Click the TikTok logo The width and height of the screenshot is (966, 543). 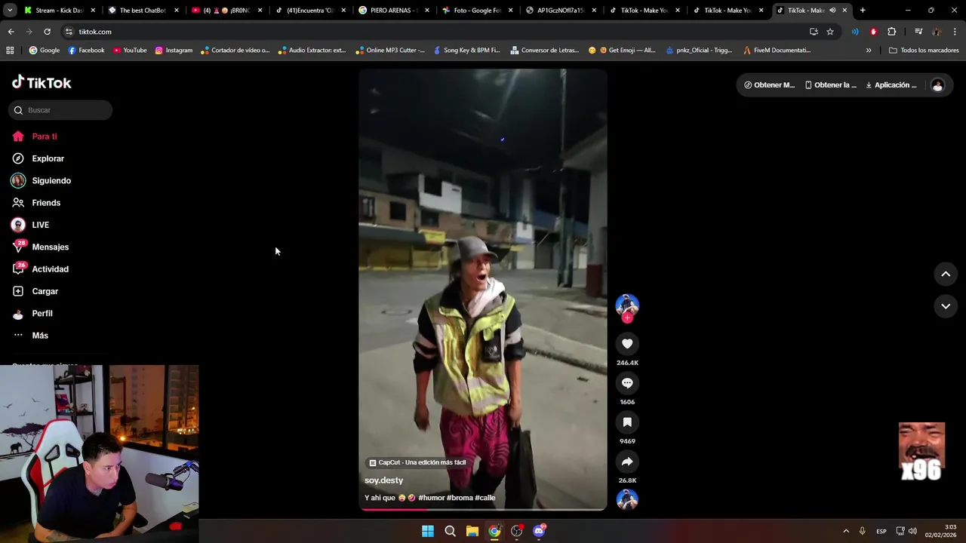pyautogui.click(x=42, y=82)
